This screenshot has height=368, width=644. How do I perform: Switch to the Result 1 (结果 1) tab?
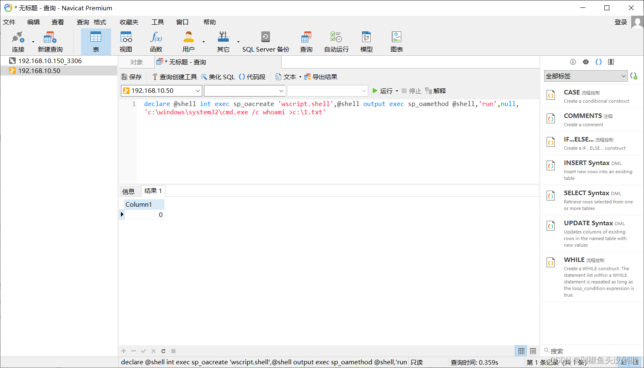153,191
